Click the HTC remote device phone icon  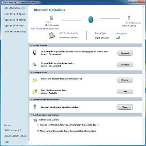pos(129,18)
